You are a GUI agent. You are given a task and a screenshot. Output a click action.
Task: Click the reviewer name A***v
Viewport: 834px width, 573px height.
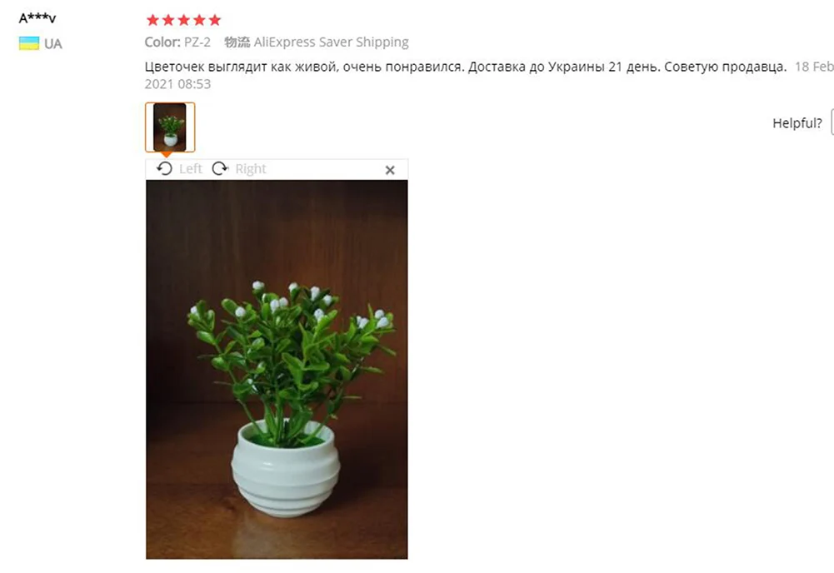click(x=37, y=18)
